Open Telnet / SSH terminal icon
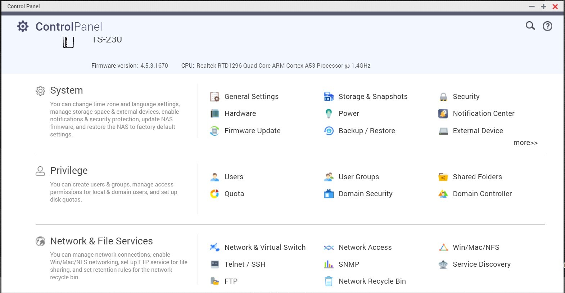The height and width of the screenshot is (293, 565). [215, 264]
